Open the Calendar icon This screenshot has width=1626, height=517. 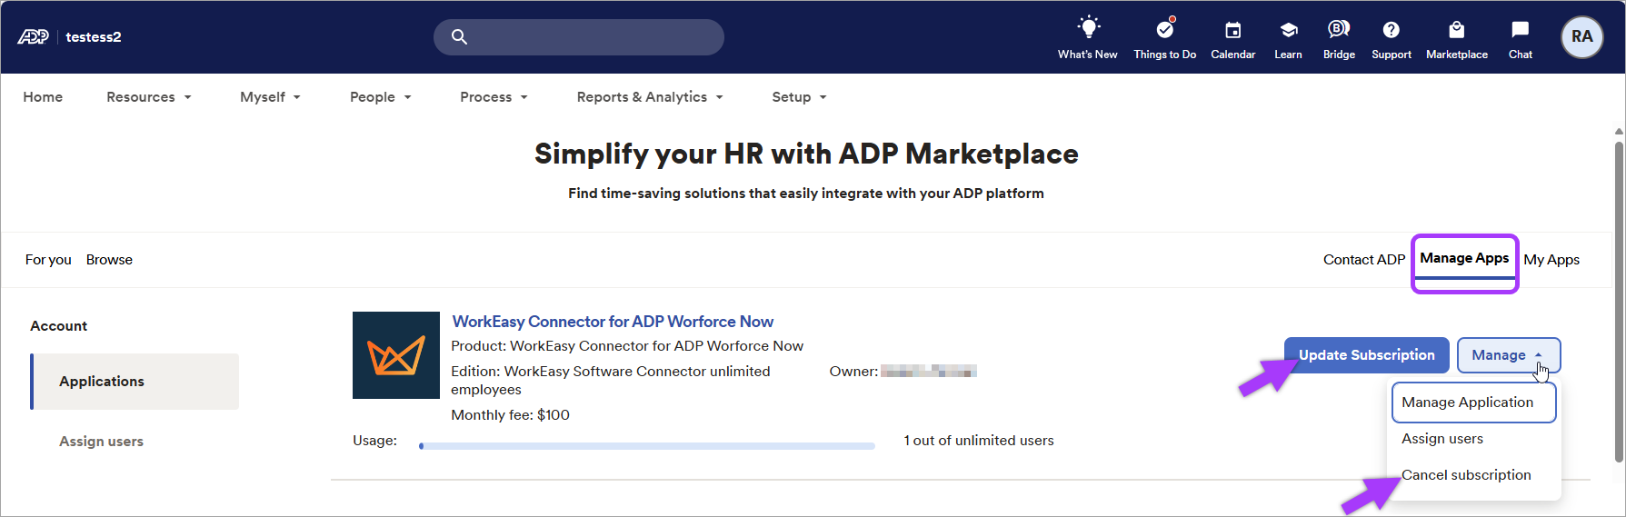[x=1233, y=30]
